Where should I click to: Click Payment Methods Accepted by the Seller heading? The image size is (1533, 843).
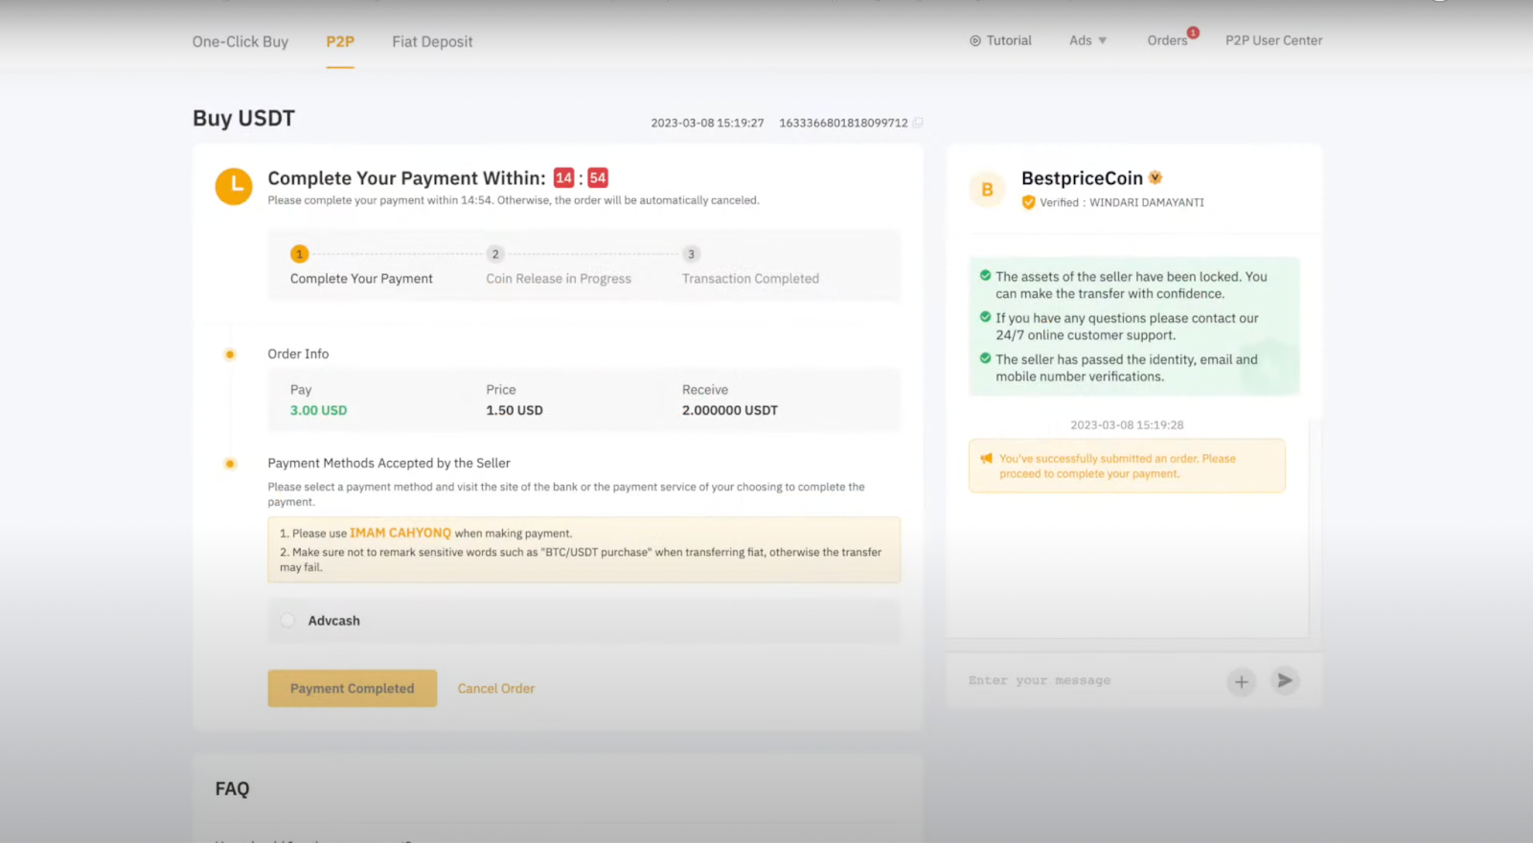click(x=389, y=463)
